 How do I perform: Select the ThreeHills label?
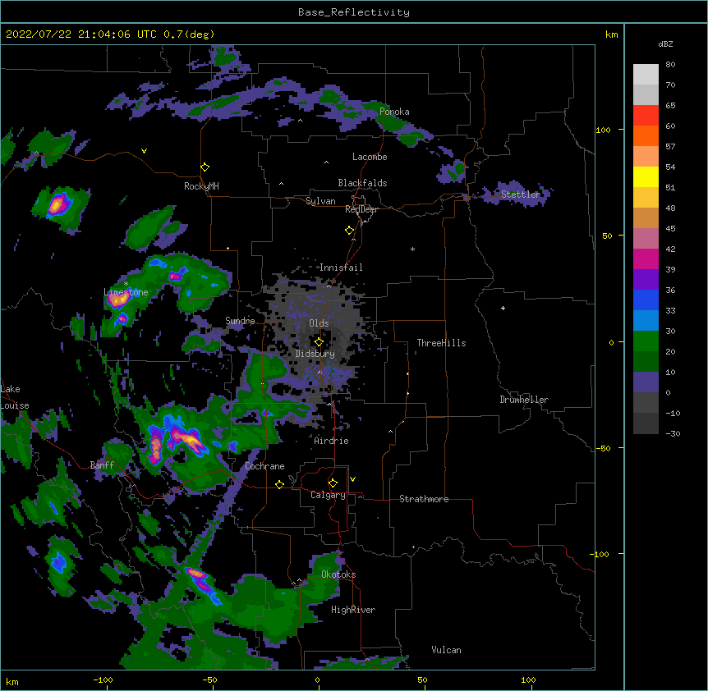[441, 343]
